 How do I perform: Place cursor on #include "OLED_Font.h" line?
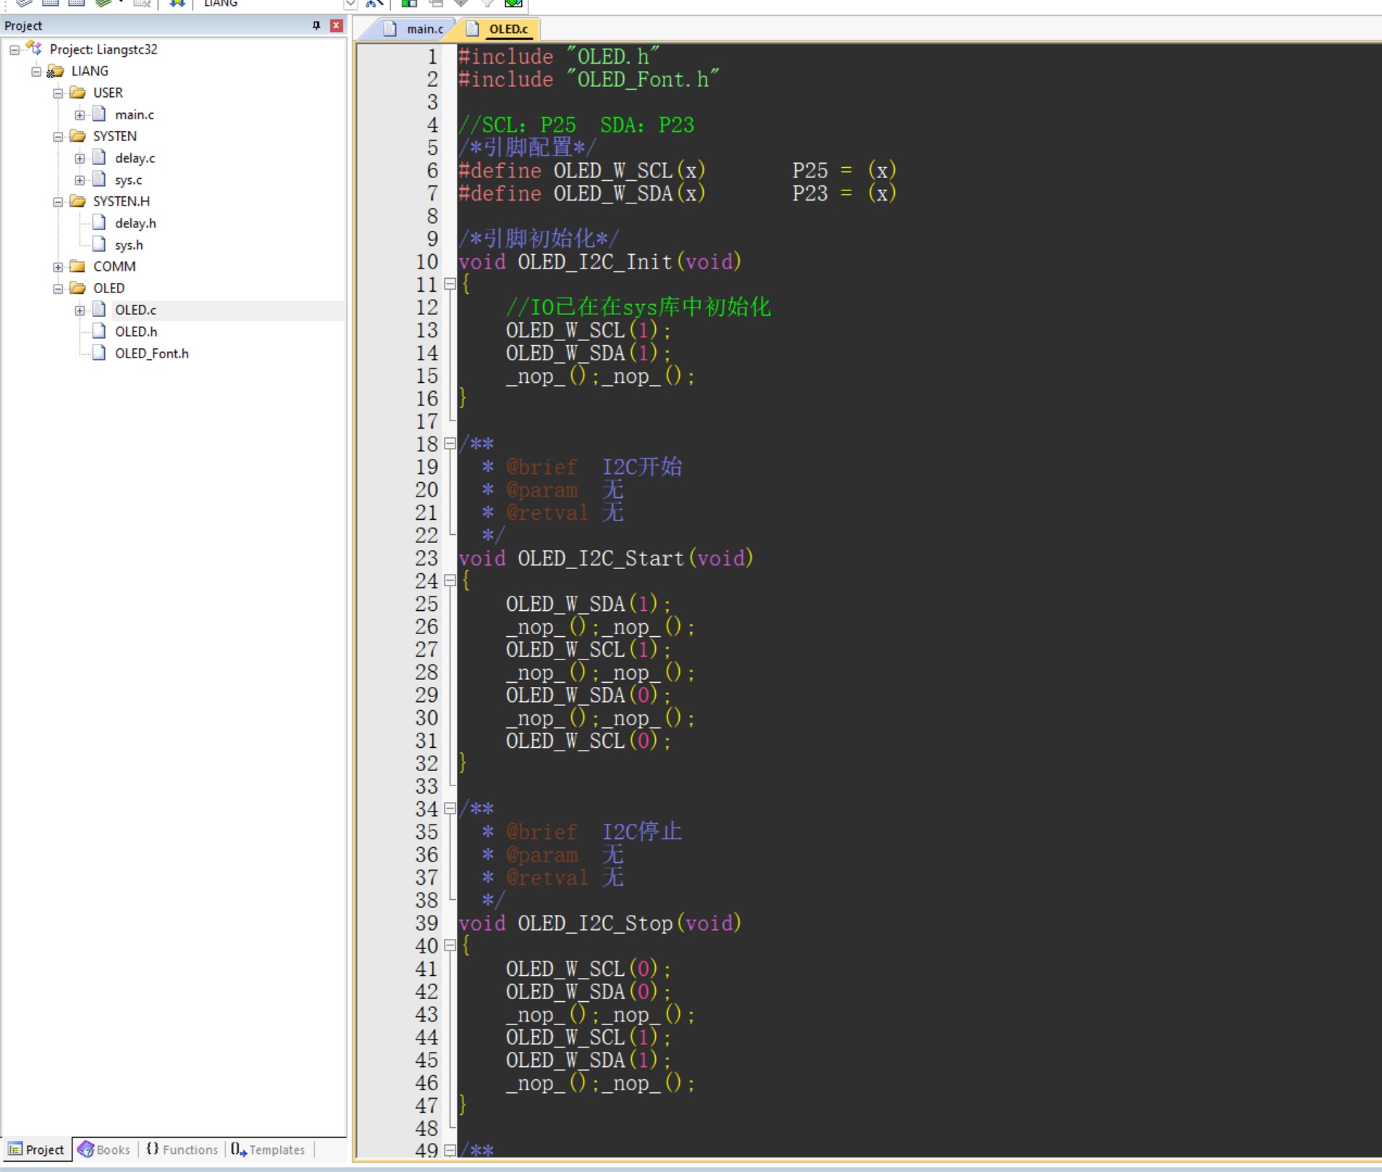coord(589,80)
